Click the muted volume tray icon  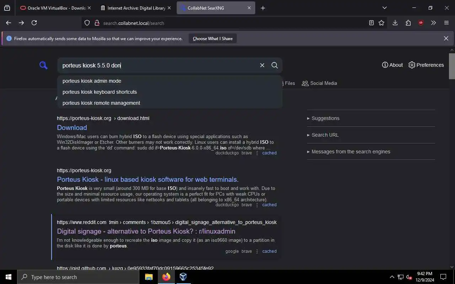[409, 277]
